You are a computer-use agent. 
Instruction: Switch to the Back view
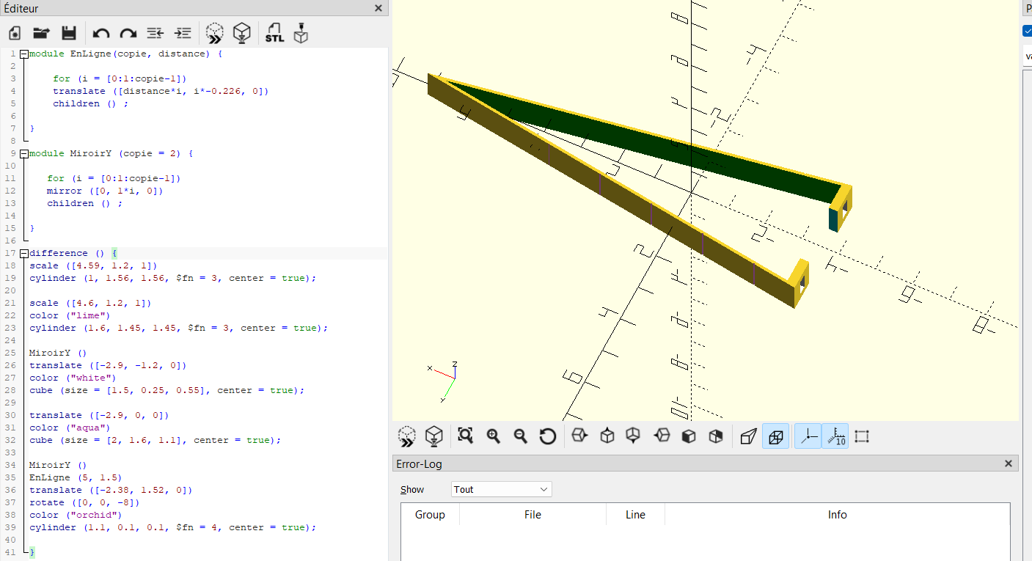pyautogui.click(x=716, y=436)
